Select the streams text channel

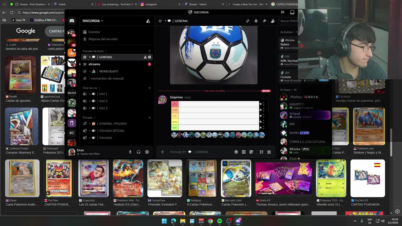tap(116, 64)
